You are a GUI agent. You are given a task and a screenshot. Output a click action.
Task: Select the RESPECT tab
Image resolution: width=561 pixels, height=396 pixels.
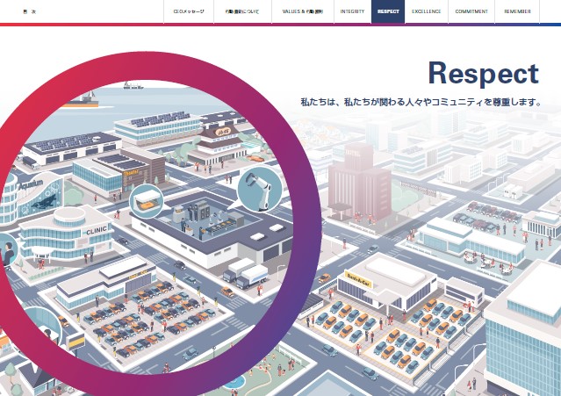click(x=387, y=12)
